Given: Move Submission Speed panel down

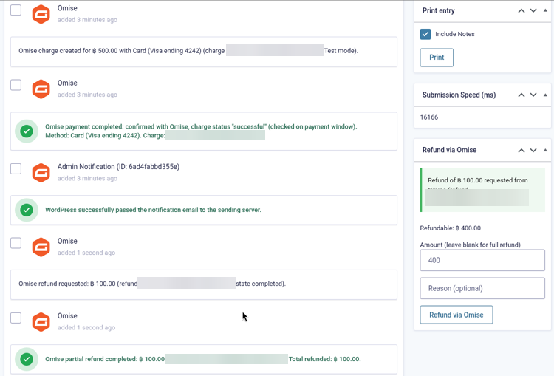Looking at the screenshot, I should (533, 95).
